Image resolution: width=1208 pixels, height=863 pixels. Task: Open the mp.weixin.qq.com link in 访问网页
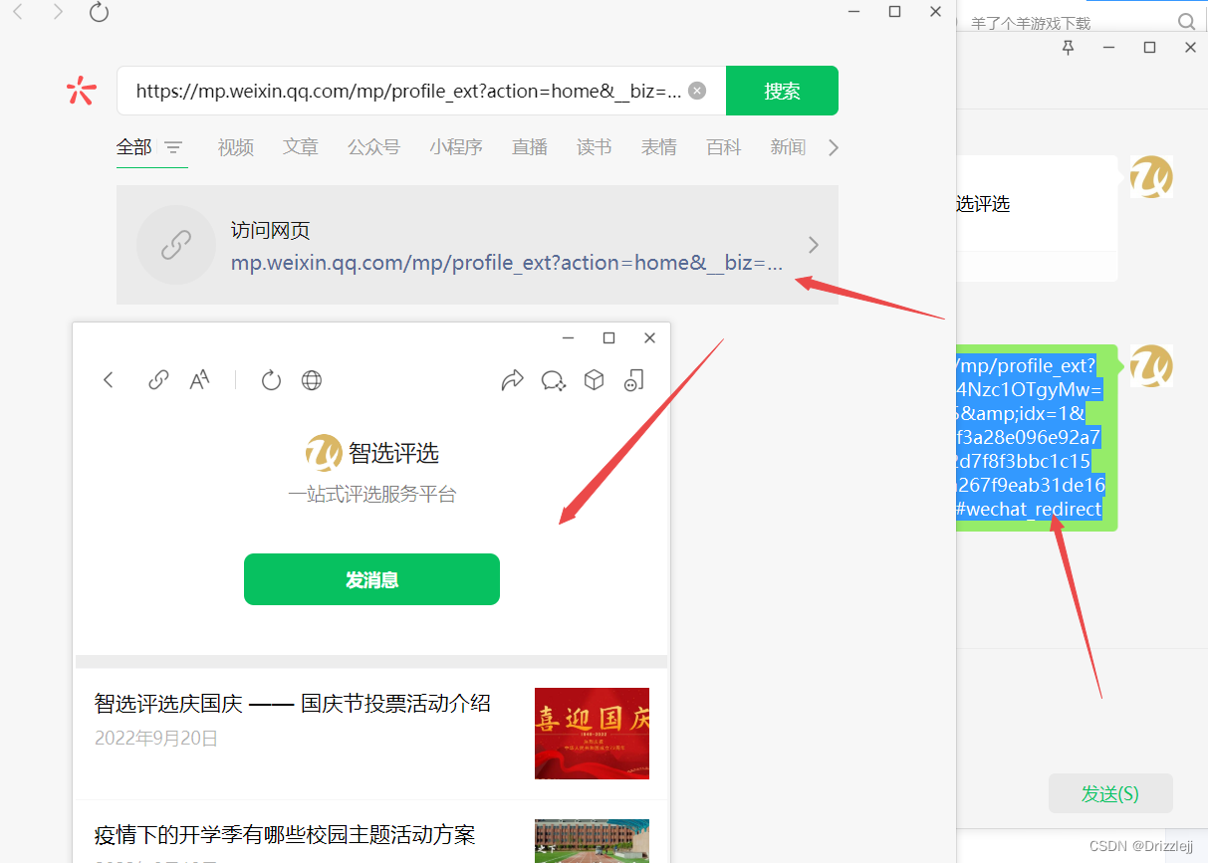pyautogui.click(x=507, y=263)
